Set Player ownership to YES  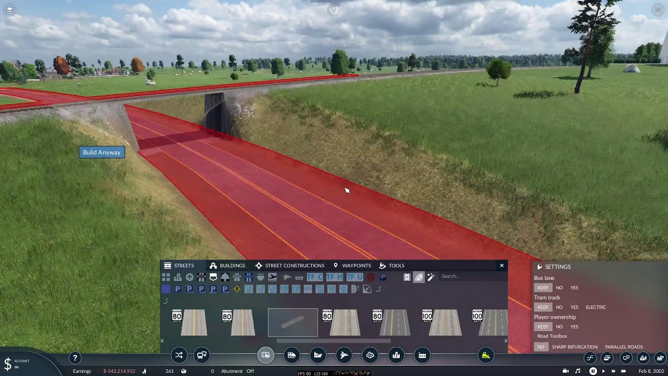(575, 327)
